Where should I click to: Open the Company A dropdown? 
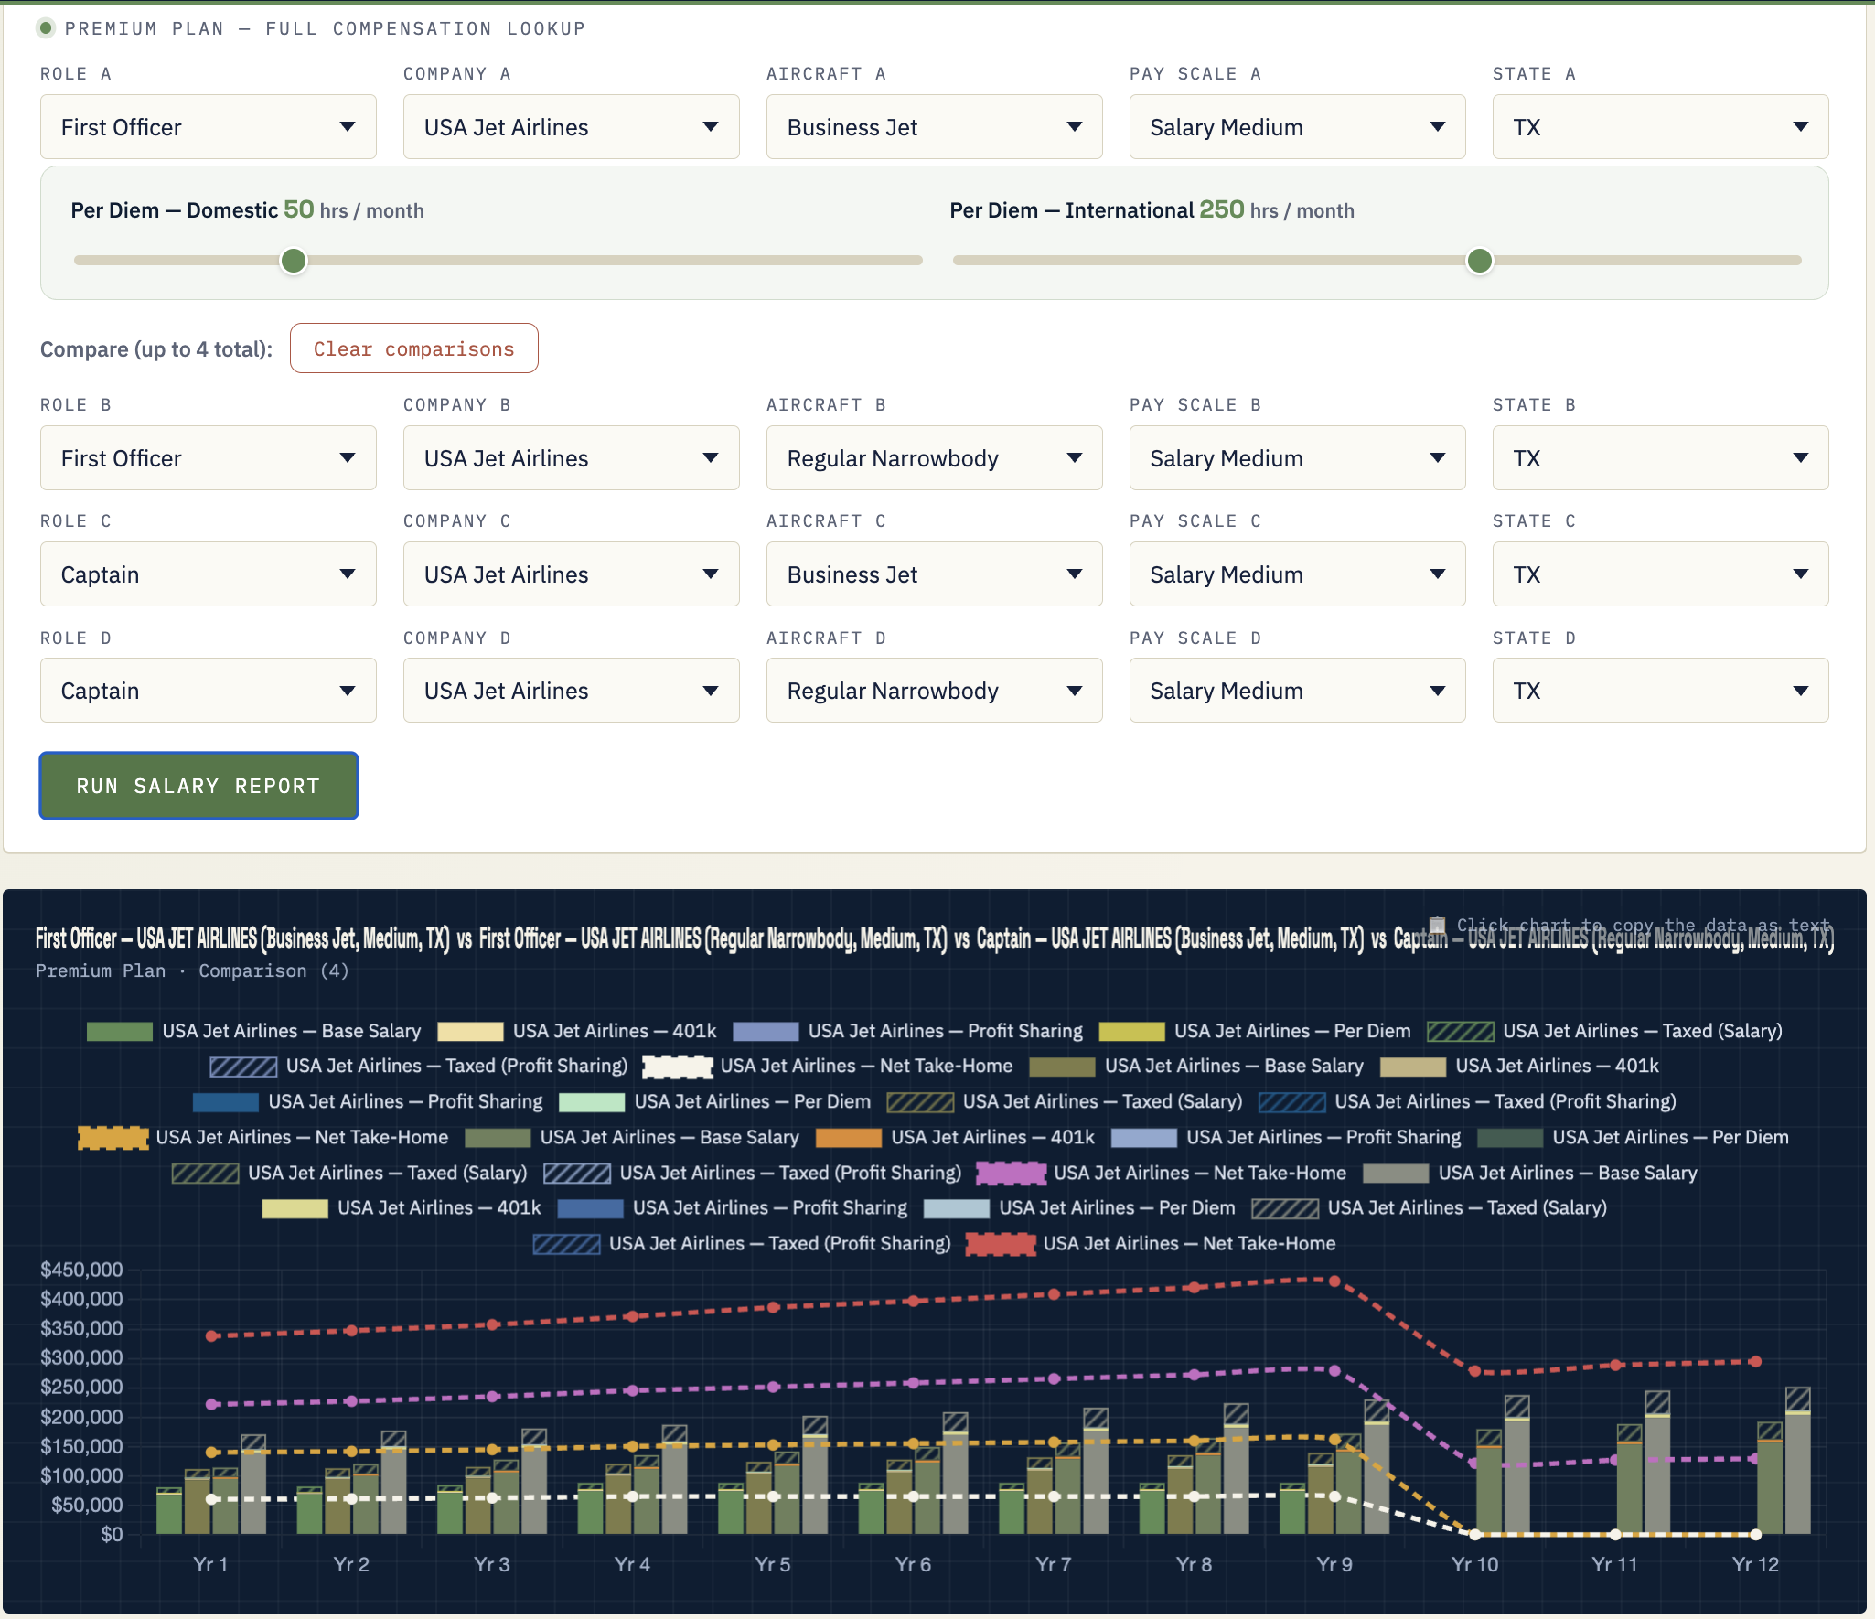(x=572, y=127)
